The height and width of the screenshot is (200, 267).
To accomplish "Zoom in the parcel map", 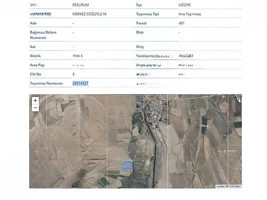I will [x=35, y=101].
